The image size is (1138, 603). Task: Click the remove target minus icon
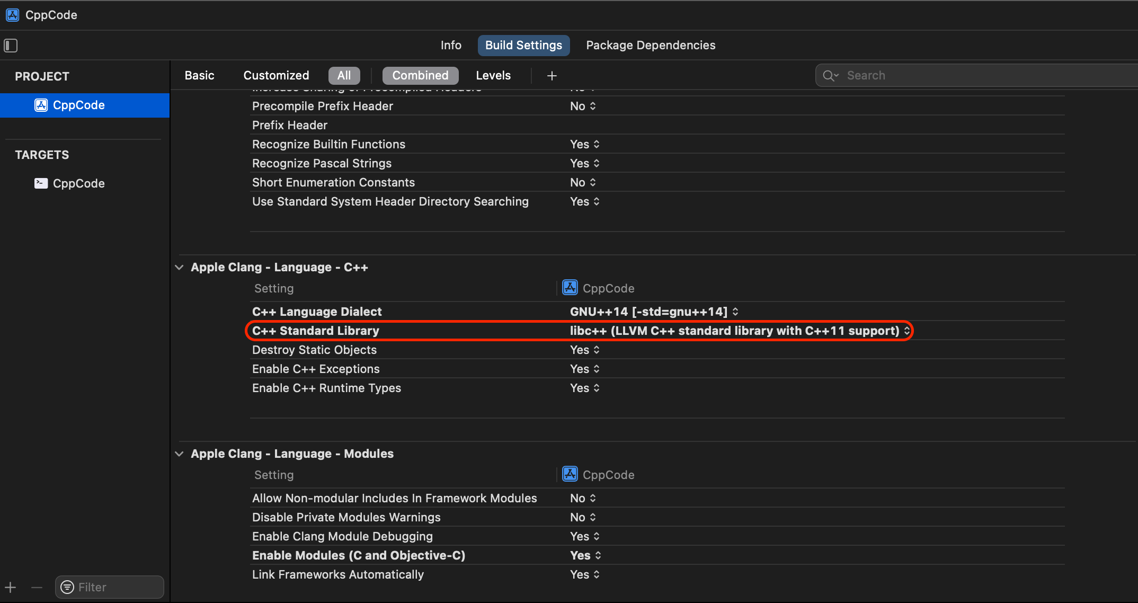37,587
